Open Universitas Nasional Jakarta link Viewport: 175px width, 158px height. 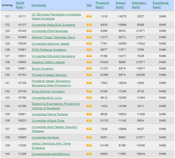click(x=51, y=44)
